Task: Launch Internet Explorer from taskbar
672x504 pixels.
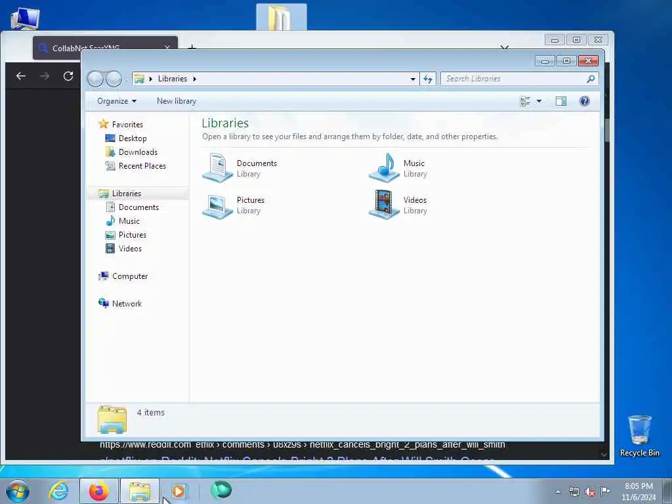Action: (58, 491)
